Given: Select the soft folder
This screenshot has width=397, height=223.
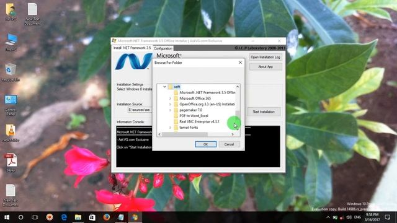Looking at the screenshot, I should coord(177,87).
